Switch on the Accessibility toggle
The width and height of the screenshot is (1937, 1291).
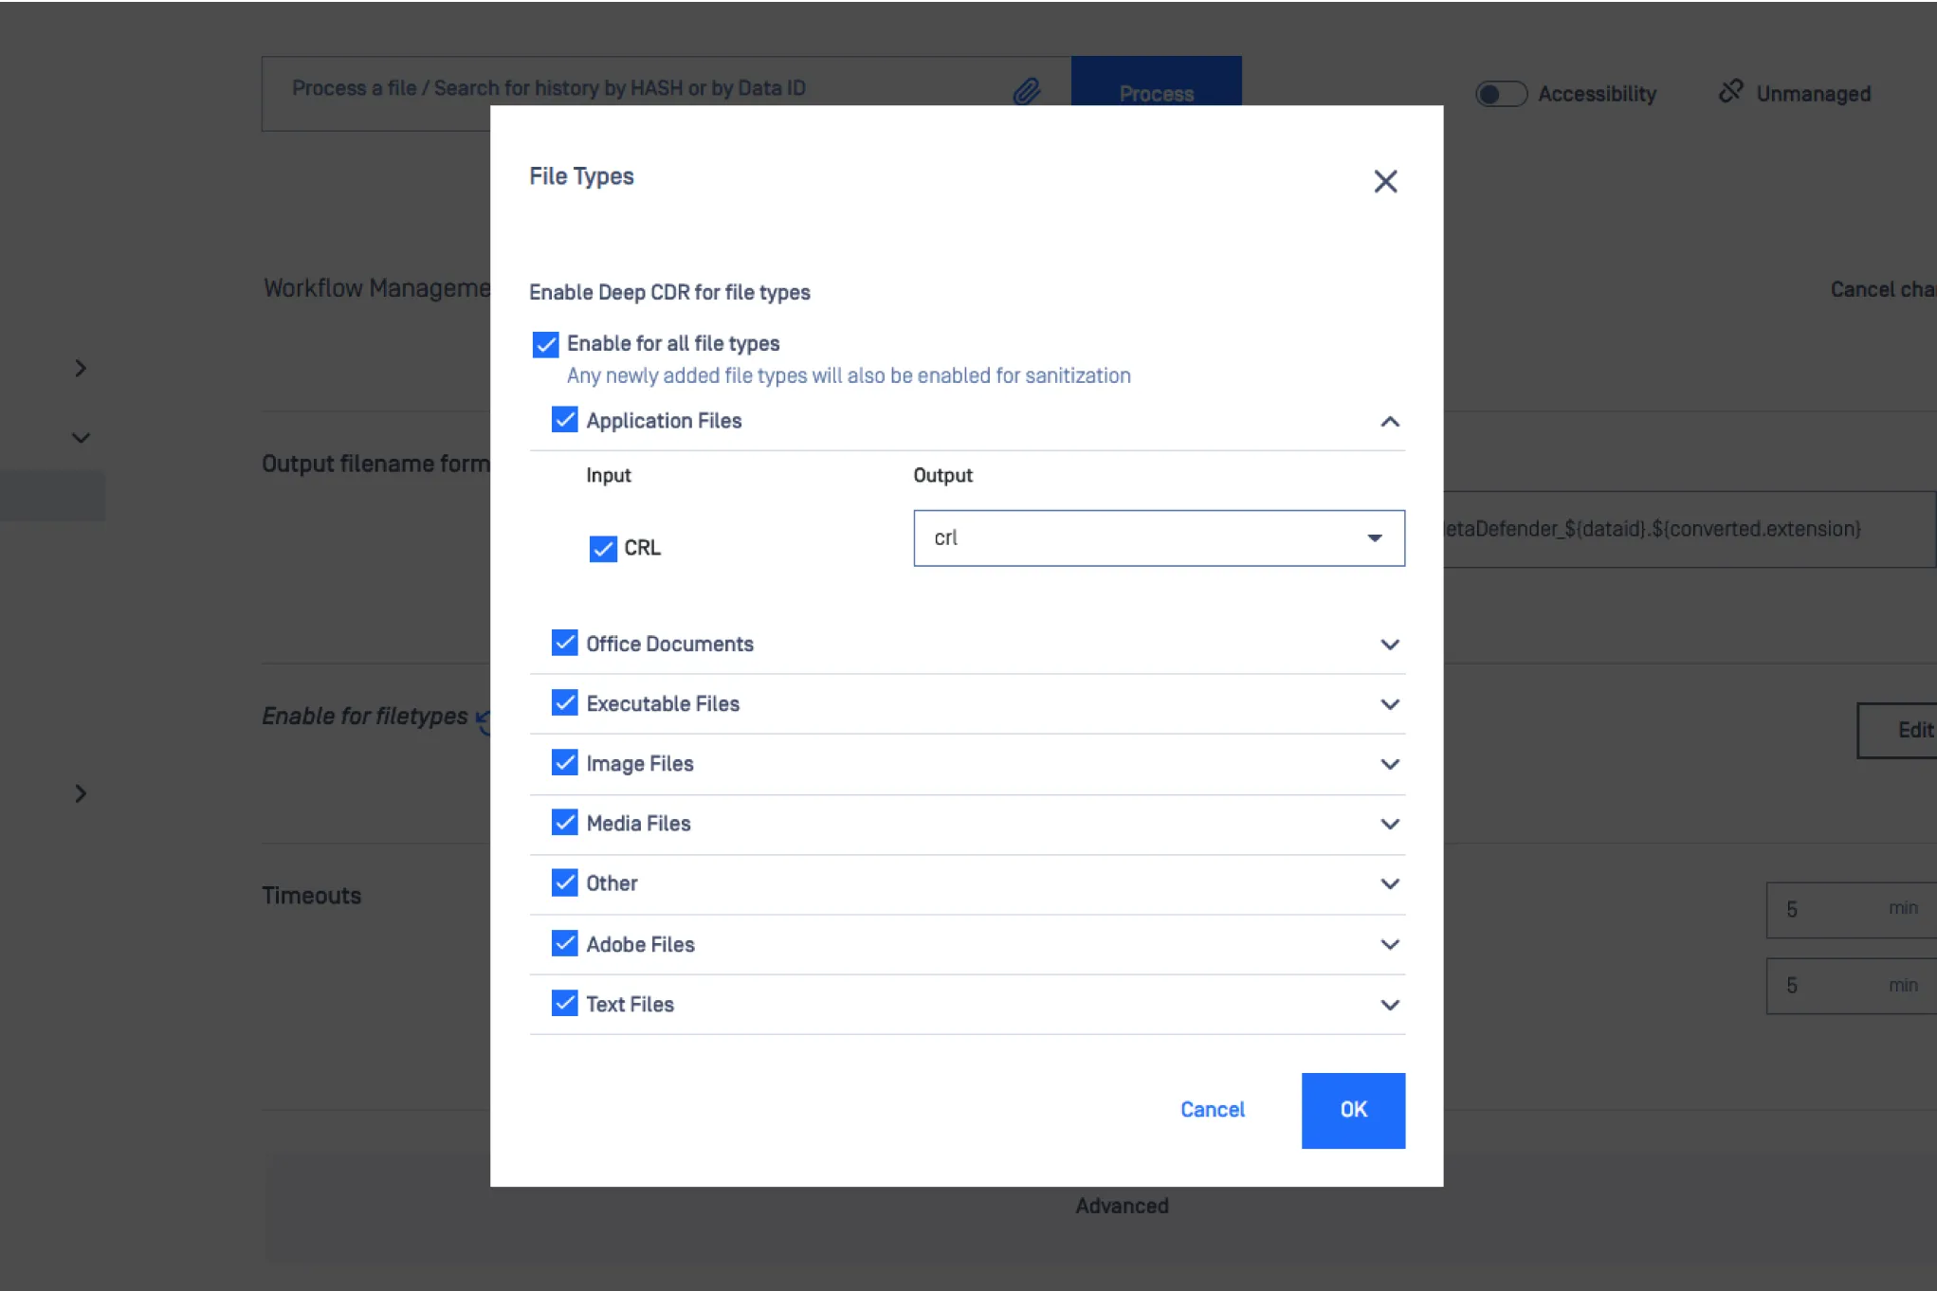(x=1500, y=94)
